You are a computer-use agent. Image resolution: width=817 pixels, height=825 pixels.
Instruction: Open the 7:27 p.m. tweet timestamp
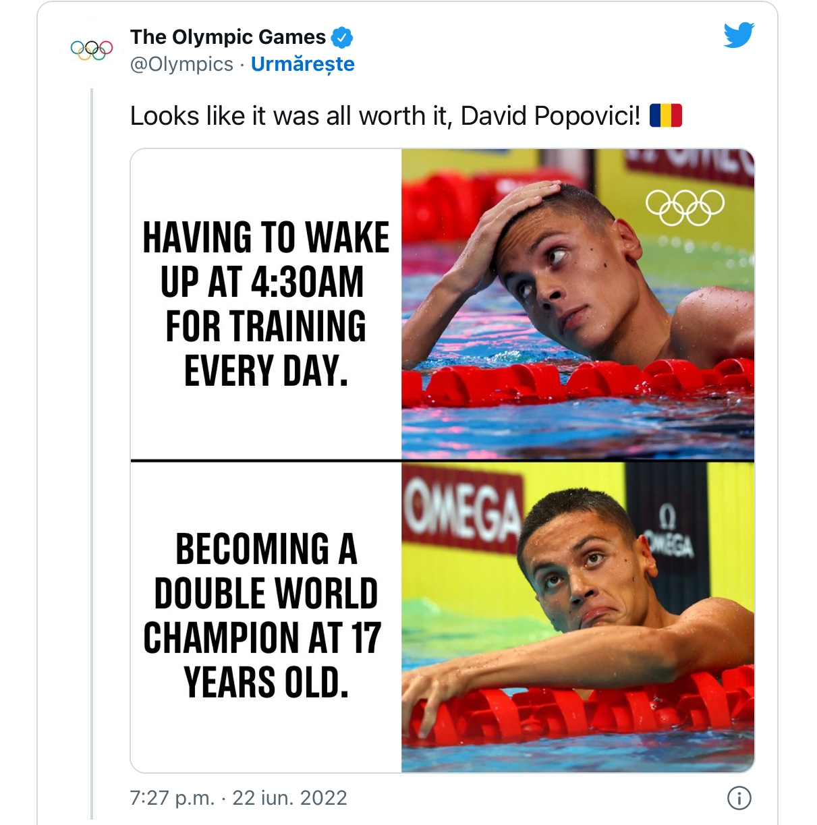[172, 798]
